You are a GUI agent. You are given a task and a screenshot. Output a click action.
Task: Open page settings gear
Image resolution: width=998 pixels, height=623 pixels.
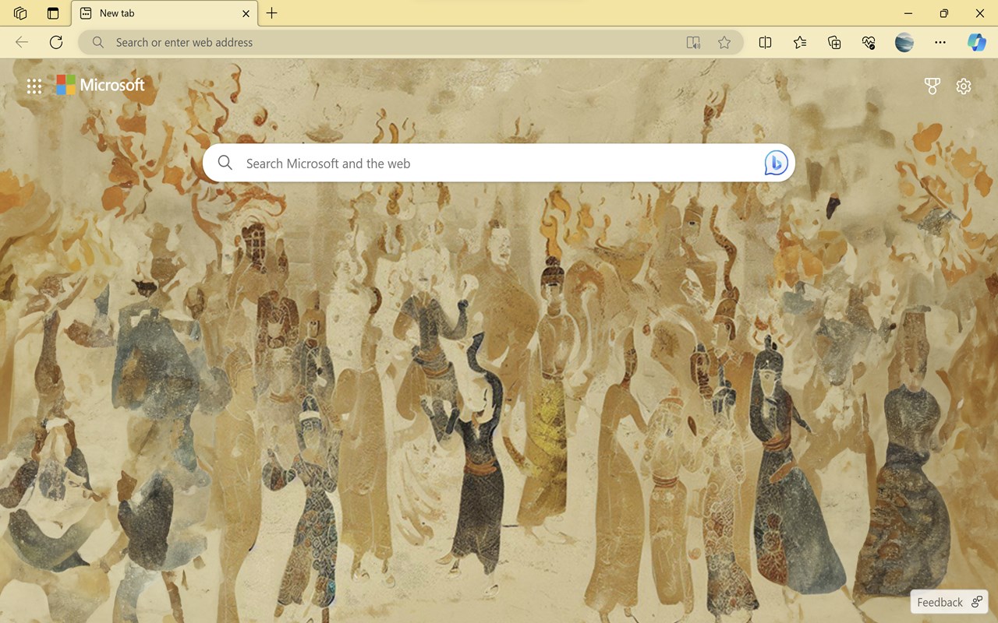tap(964, 86)
